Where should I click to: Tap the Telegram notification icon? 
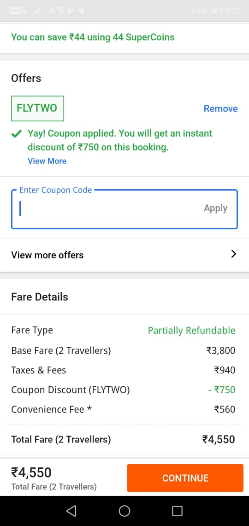point(80,11)
